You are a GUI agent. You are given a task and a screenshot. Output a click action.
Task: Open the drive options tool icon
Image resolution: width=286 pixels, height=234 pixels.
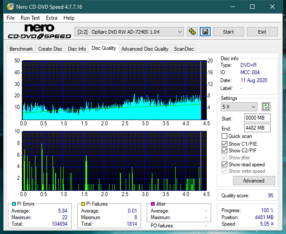192,32
